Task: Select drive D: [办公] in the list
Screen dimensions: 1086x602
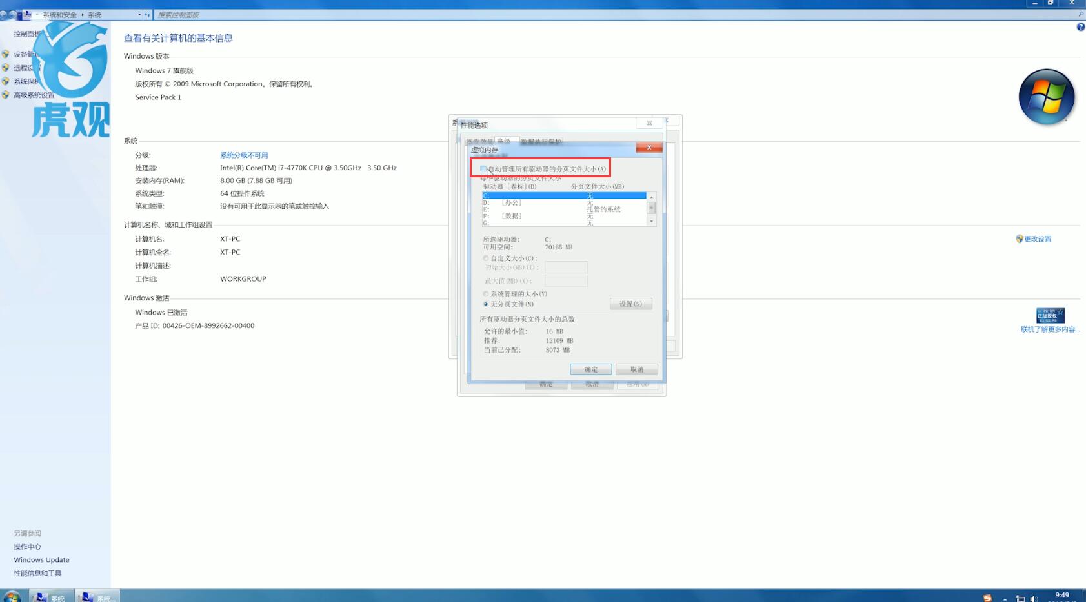Action: (x=564, y=202)
